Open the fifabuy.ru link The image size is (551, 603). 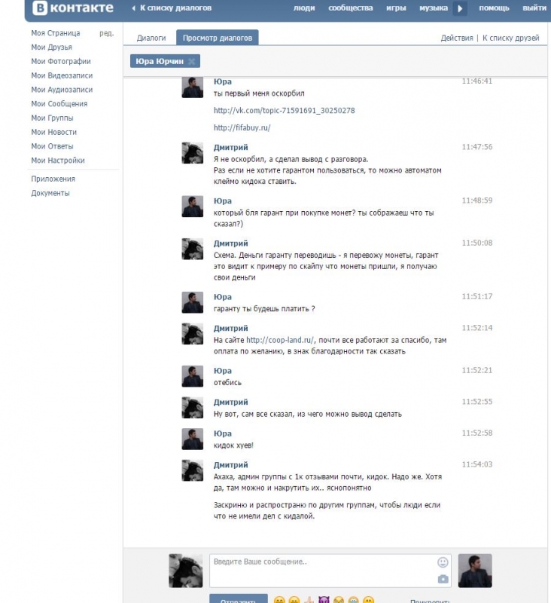pyautogui.click(x=242, y=127)
